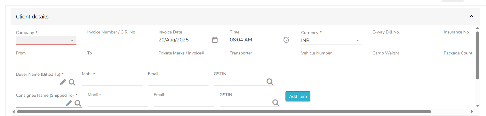
Task: Search the Buyer GSTIN magnifier icon
Action: click(x=270, y=82)
